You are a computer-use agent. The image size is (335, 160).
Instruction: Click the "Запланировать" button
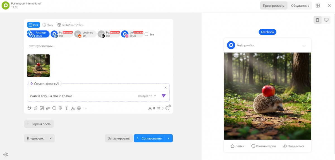click(x=119, y=138)
